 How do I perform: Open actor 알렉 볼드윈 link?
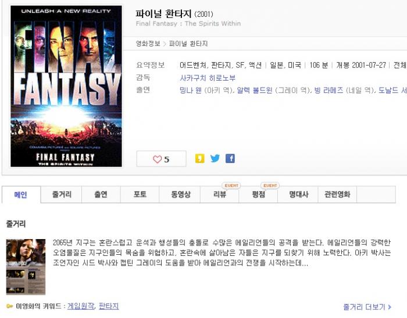(x=255, y=90)
